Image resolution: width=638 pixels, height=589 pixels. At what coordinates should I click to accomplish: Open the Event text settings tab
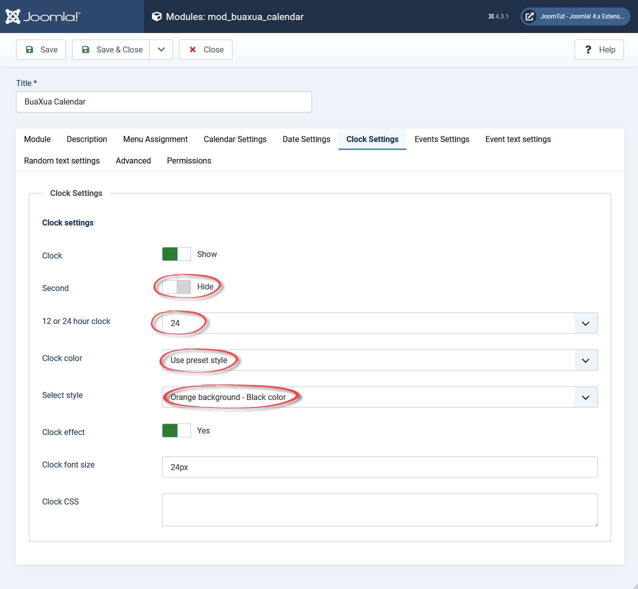click(x=518, y=139)
